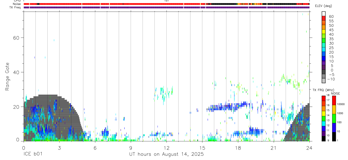Image resolution: width=348 pixels, height=160 pixels.
Task: Click the white top swatch of ELEV colorbar
Action: point(324,14)
